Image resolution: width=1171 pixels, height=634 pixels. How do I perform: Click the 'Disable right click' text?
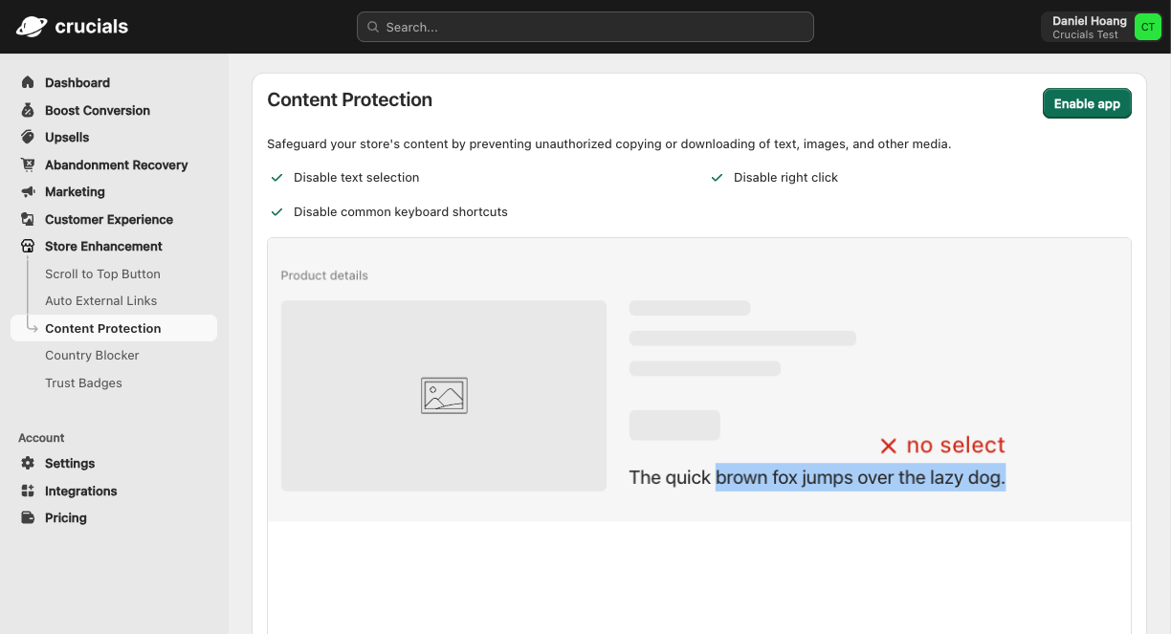pyautogui.click(x=785, y=178)
